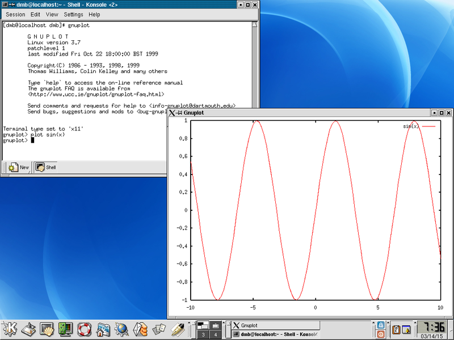Click the Gnuplot window title text

(x=194, y=113)
